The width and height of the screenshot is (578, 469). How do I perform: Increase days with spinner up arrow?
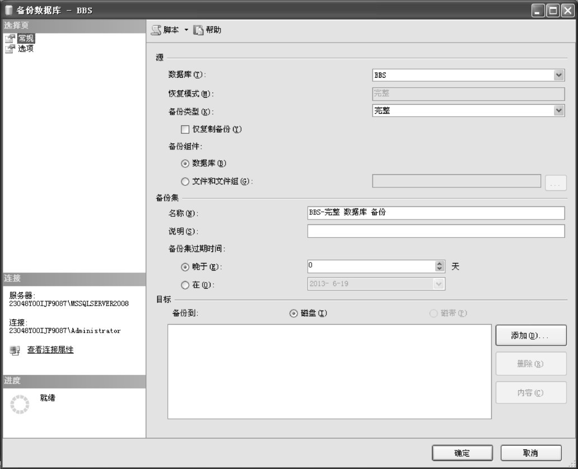(x=439, y=264)
